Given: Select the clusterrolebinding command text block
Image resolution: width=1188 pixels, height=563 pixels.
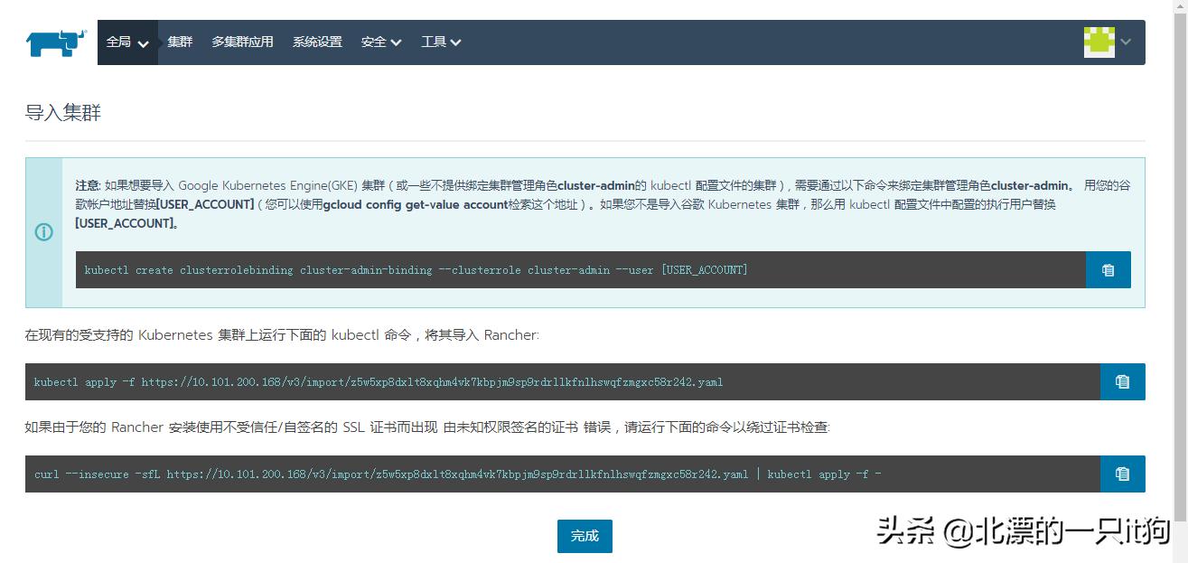Looking at the screenshot, I should click(x=416, y=269).
